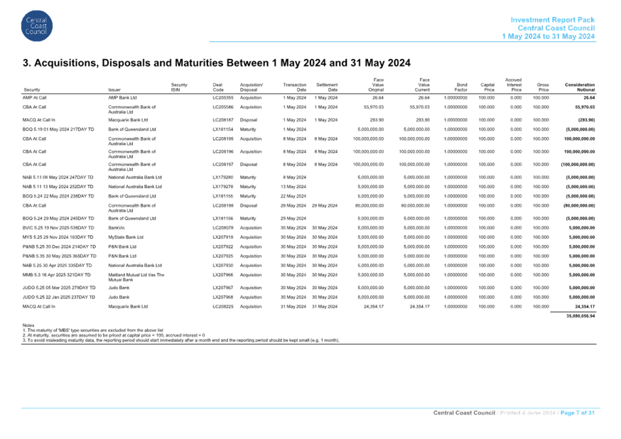Select the date range text in header
Image resolution: width=621 pixels, height=439 pixels.
548,36
